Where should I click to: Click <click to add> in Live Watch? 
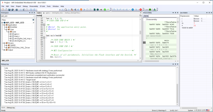(x=187, y=28)
